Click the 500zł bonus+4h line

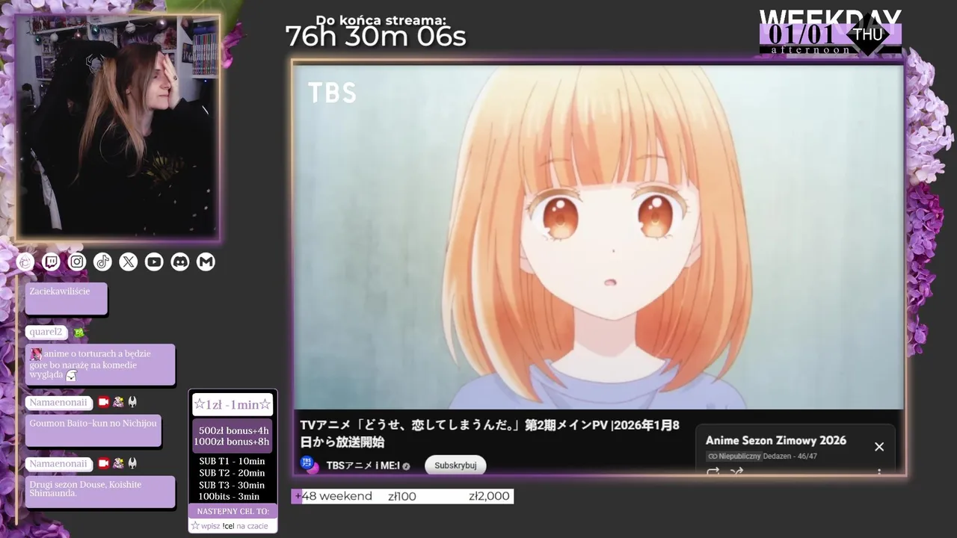tap(233, 430)
